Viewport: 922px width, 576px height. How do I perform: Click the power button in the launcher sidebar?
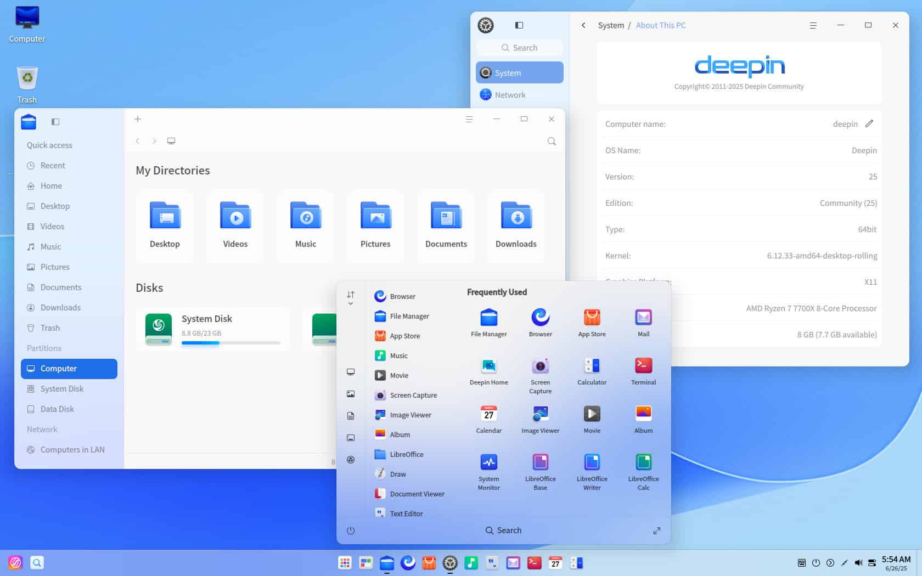pos(351,530)
